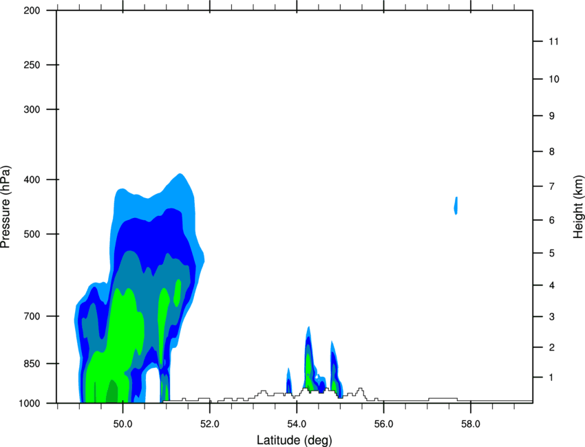Click the 'Height (km)' axis title
Screen dimensions: 585x447
[x=578, y=206]
